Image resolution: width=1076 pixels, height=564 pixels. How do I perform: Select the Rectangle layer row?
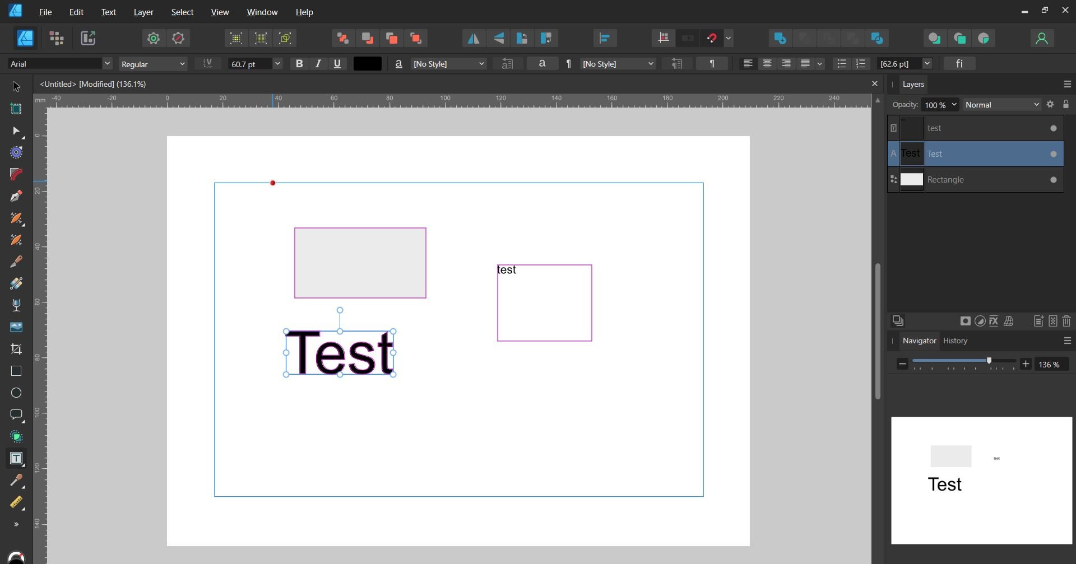coord(975,180)
